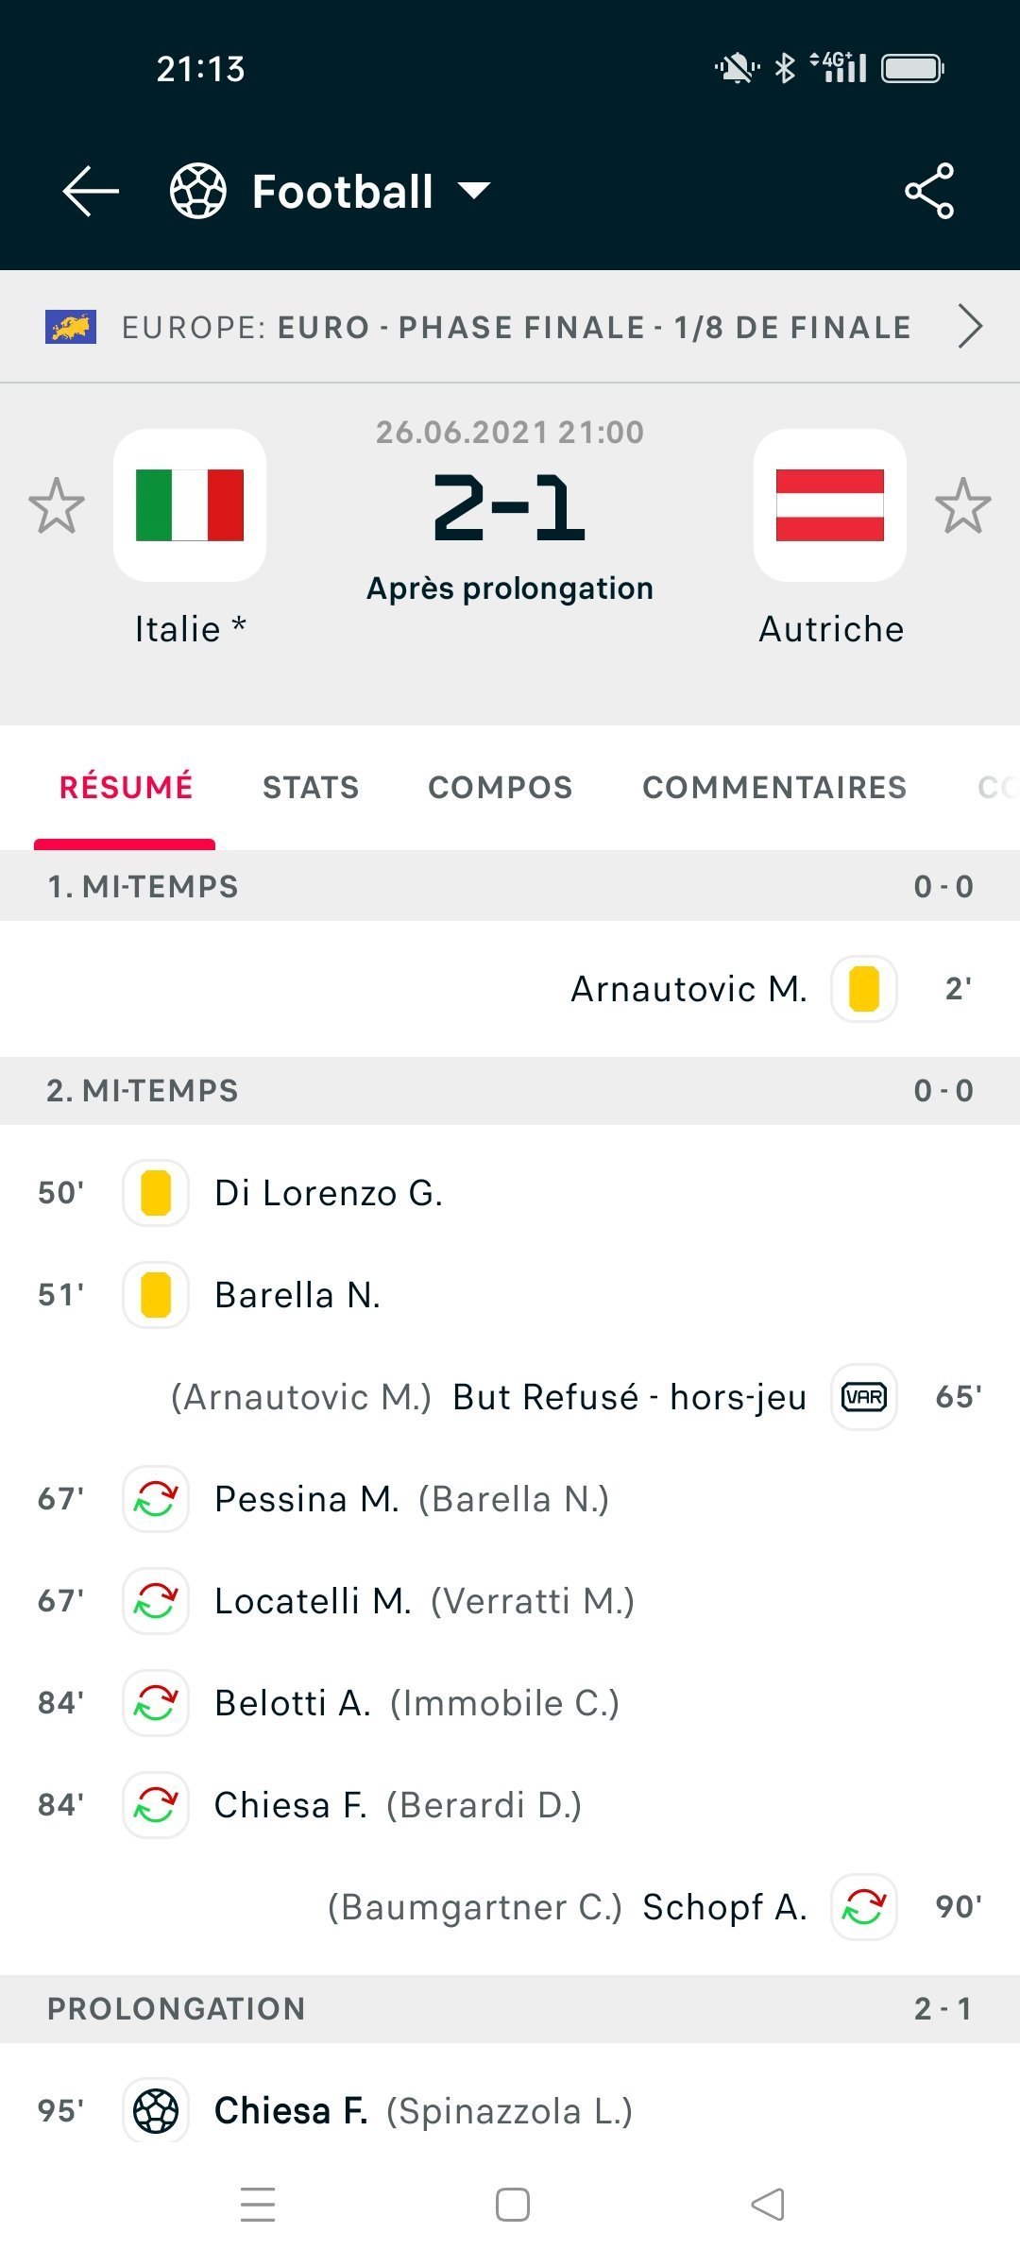Switch to the STATS tab
The image size is (1020, 2267).
point(311,787)
